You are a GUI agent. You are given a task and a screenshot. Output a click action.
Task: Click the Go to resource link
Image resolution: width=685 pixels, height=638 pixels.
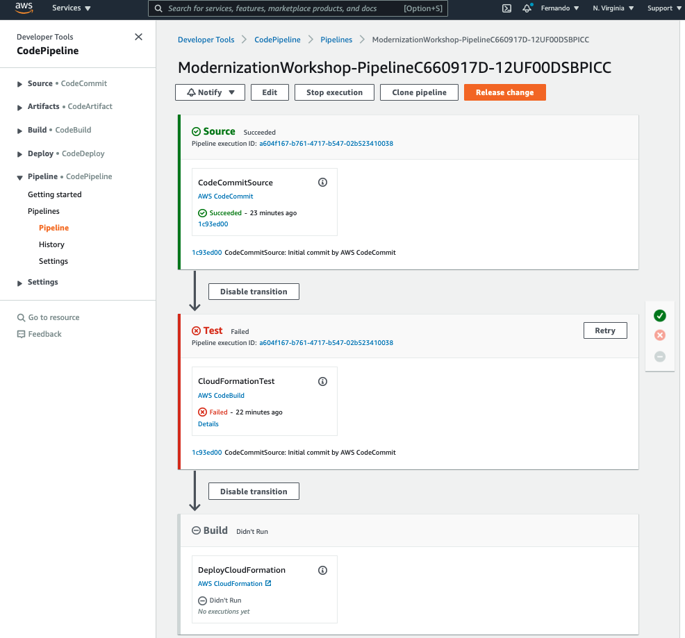pos(53,317)
